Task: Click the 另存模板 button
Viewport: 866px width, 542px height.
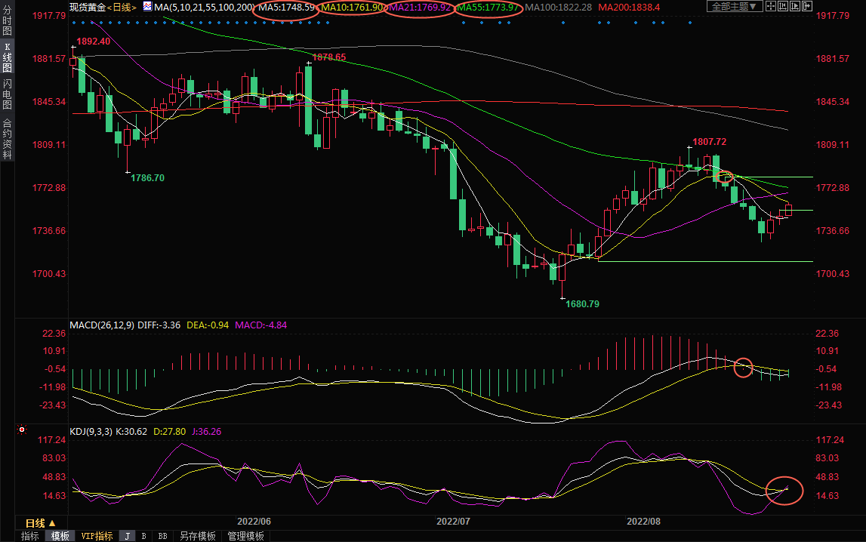Action: coord(197,536)
